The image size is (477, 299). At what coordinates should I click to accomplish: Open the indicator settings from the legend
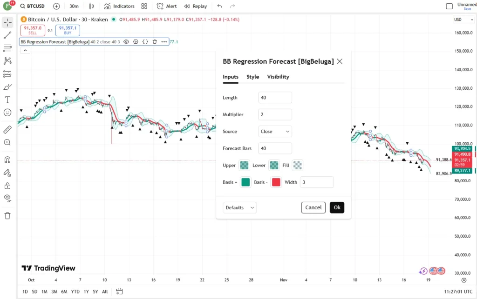[x=136, y=41]
